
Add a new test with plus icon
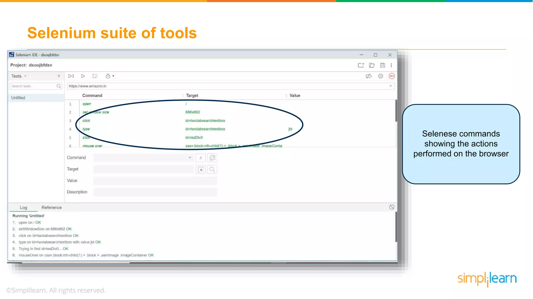click(59, 76)
